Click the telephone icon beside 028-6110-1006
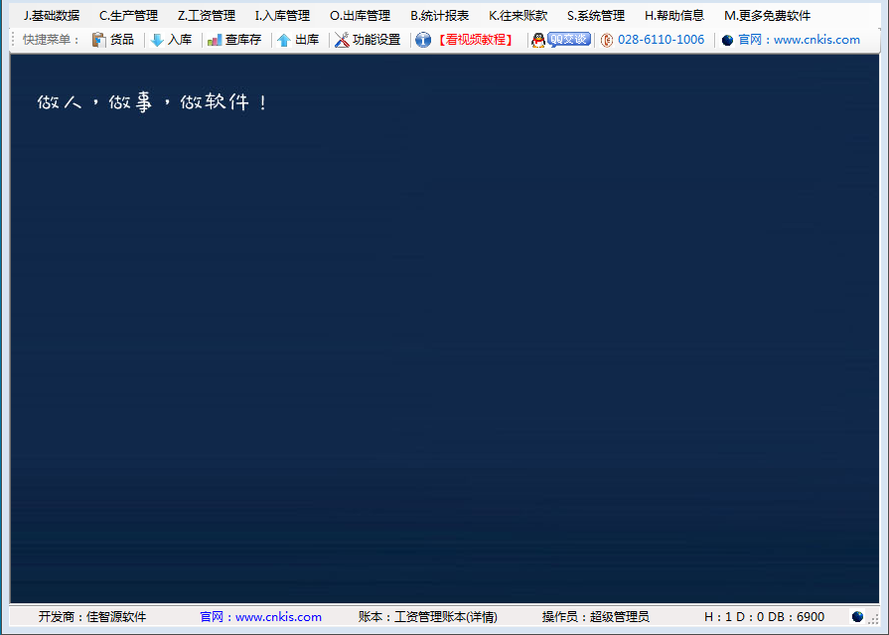889x635 pixels. (x=607, y=40)
